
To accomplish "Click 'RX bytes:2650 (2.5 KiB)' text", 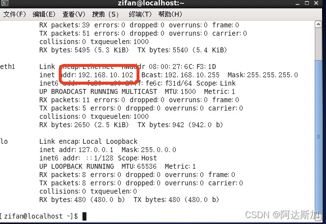I will tap(84, 125).
